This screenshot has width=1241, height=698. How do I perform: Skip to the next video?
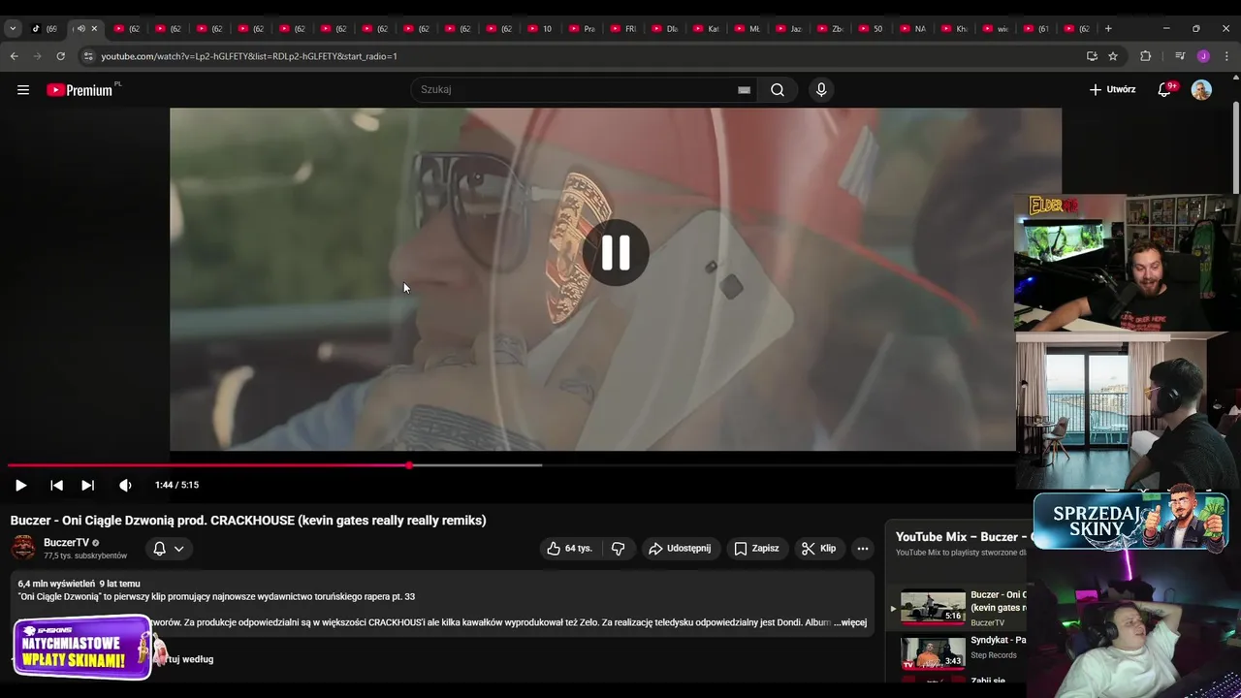87,485
